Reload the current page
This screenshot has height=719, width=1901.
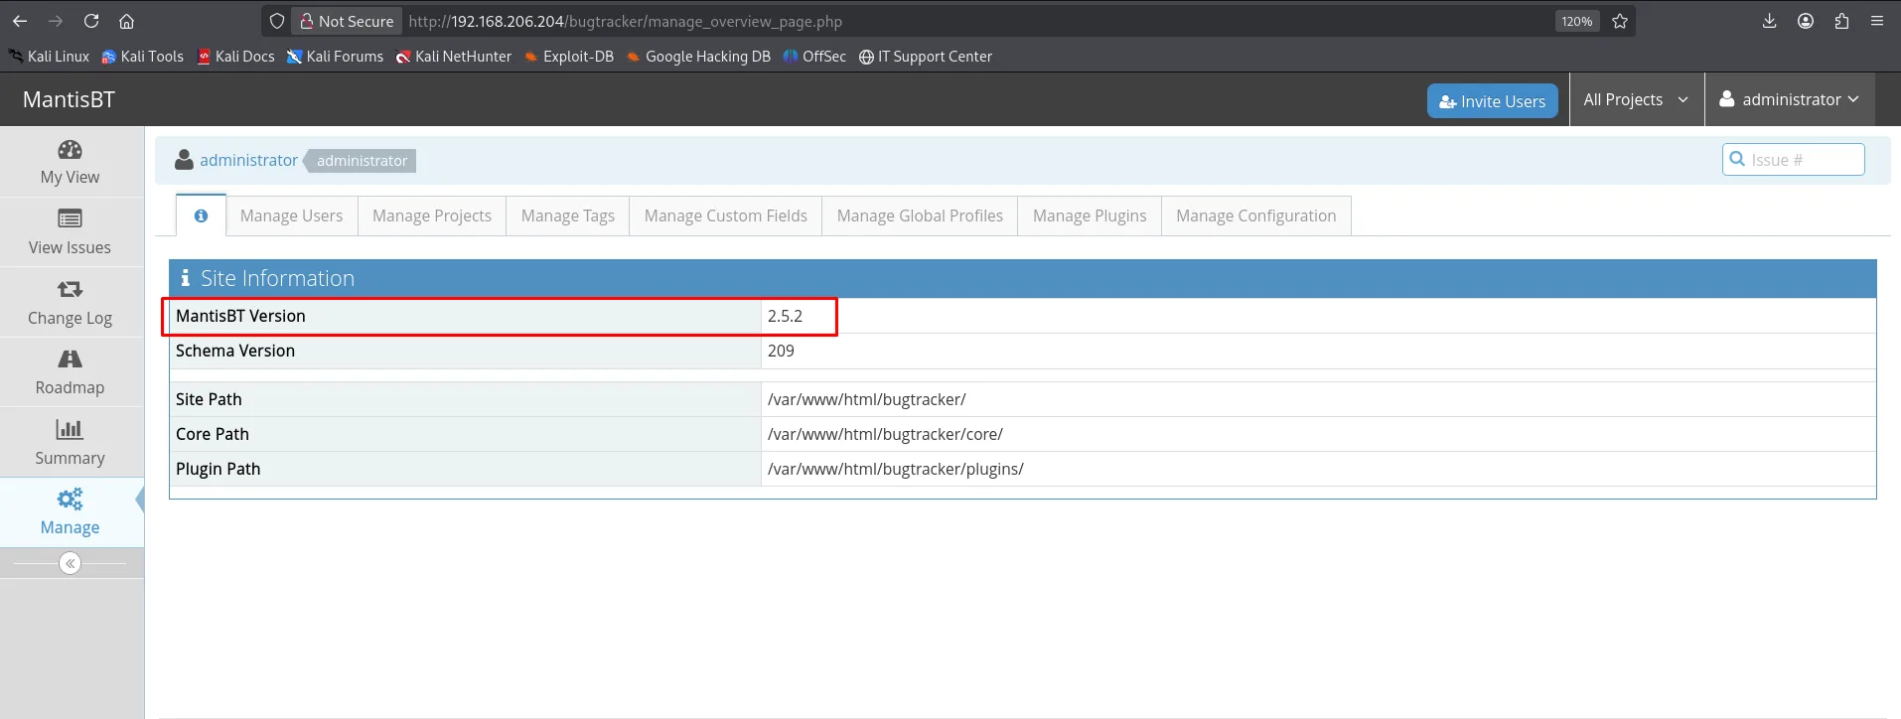point(91,21)
